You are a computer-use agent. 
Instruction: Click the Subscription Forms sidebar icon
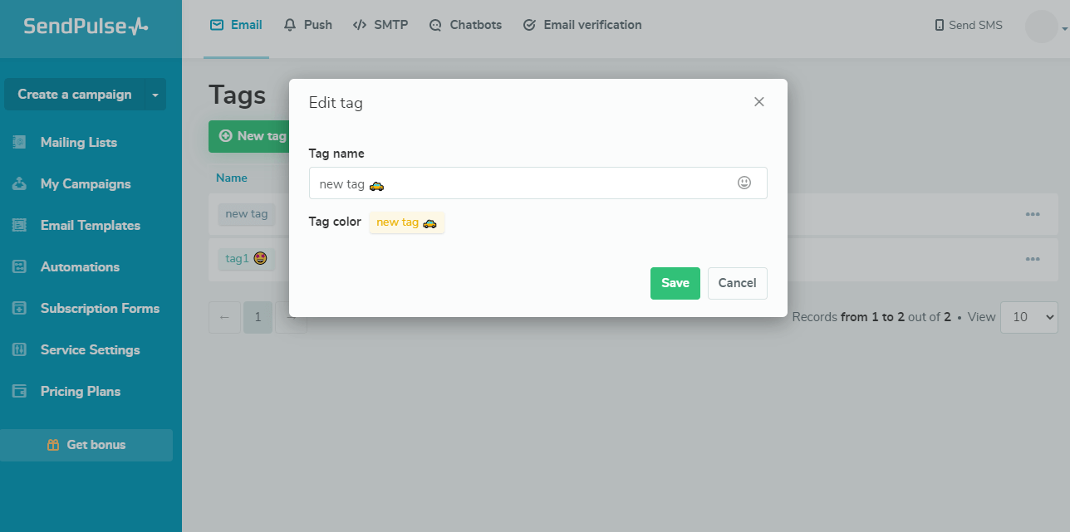pyautogui.click(x=20, y=308)
